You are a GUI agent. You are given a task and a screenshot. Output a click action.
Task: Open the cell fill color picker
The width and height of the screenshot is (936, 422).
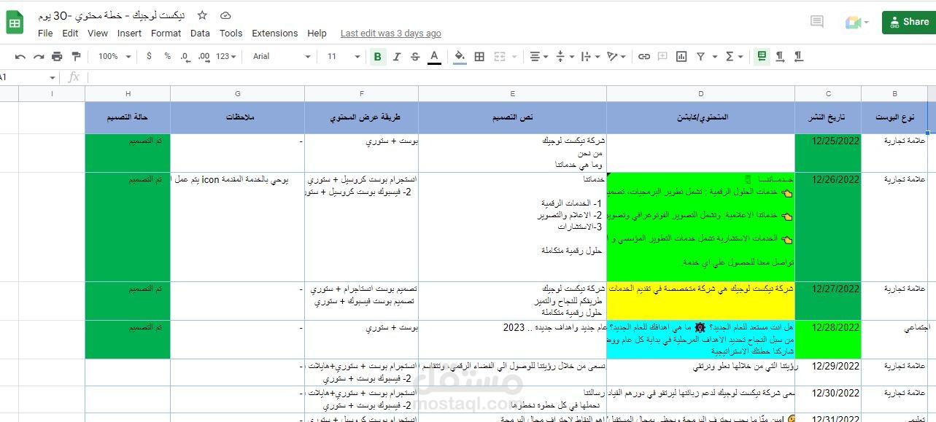click(460, 56)
